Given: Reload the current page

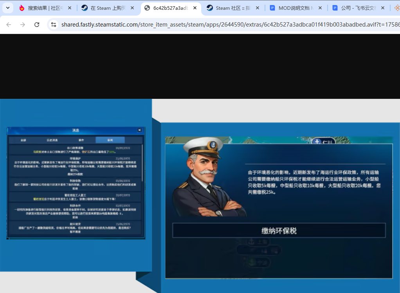Looking at the screenshot, I should click(37, 25).
